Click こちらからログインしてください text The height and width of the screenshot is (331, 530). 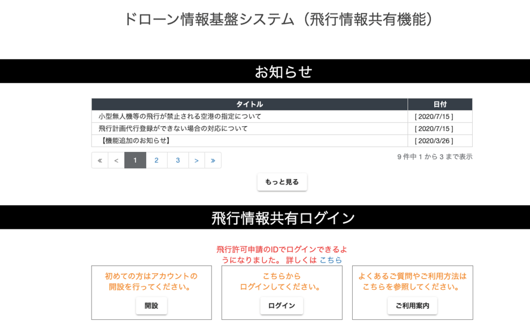(x=282, y=281)
